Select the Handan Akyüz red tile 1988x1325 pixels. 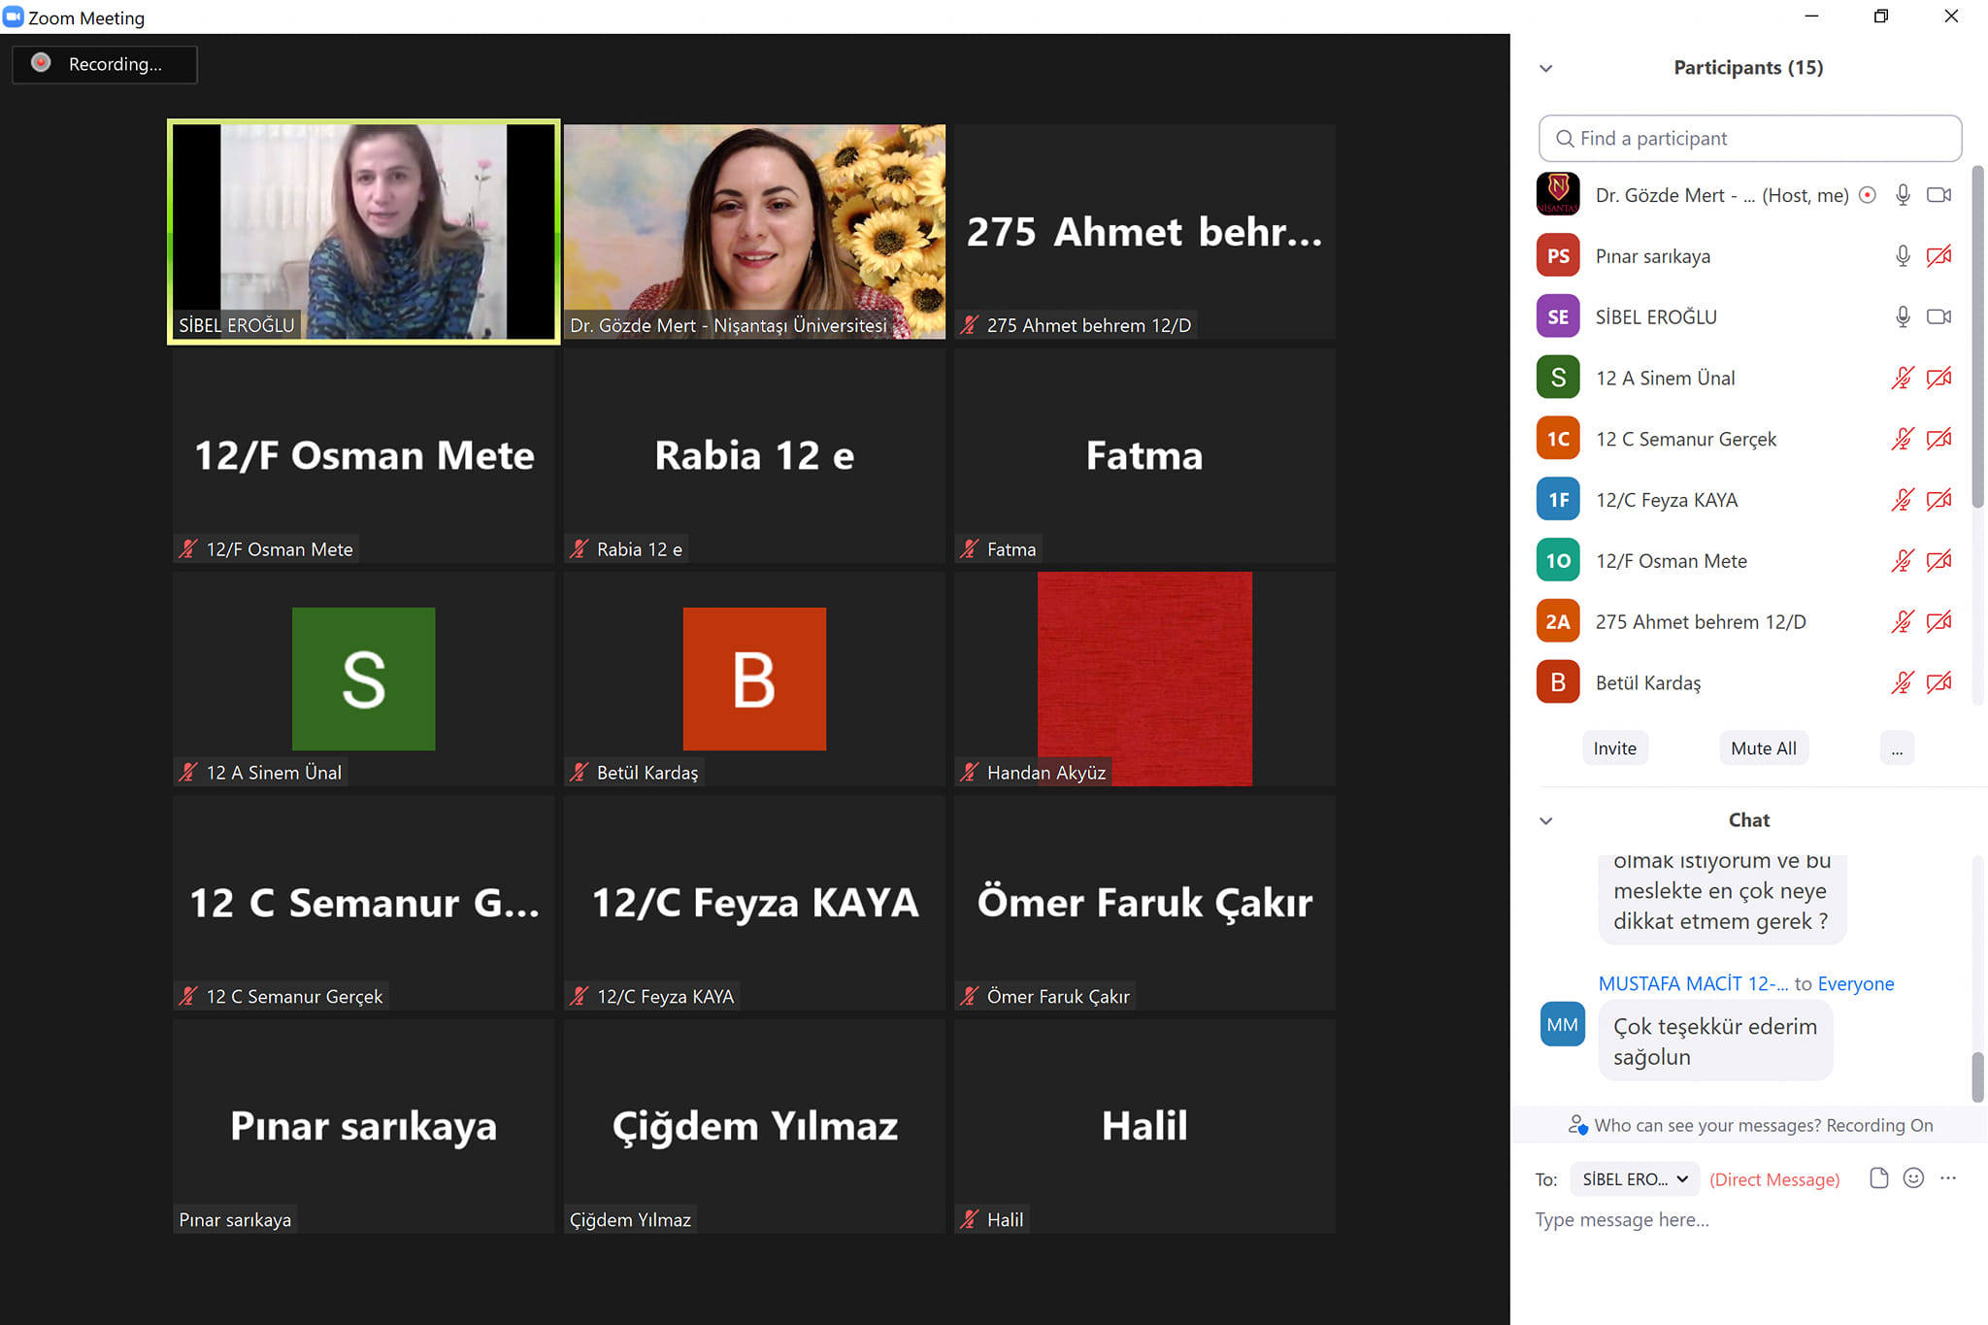click(1144, 679)
